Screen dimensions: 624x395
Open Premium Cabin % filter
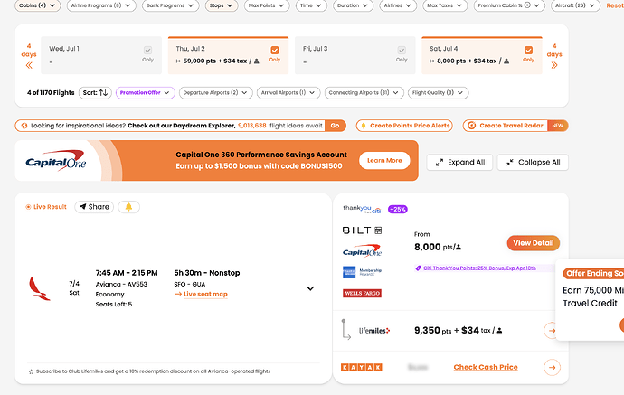tap(509, 5)
